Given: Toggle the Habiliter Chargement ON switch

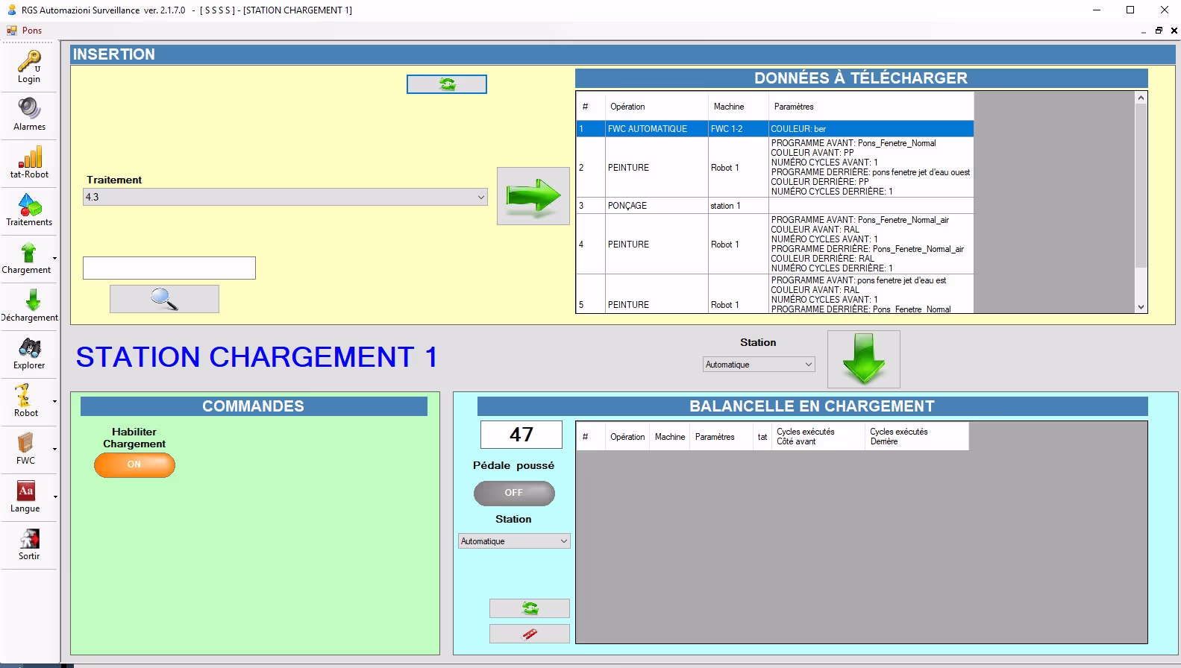Looking at the screenshot, I should [134, 464].
